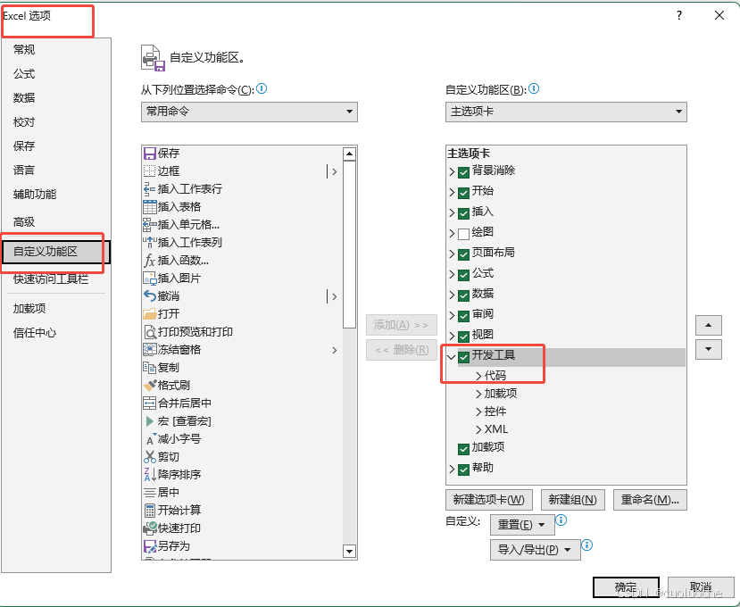Image resolution: width=740 pixels, height=607 pixels.
Task: Click the Format Painter brush icon
Action: 150,386
